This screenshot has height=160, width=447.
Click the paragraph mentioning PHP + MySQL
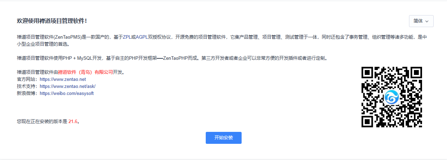172,58
